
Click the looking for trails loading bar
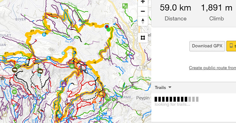(176, 99)
